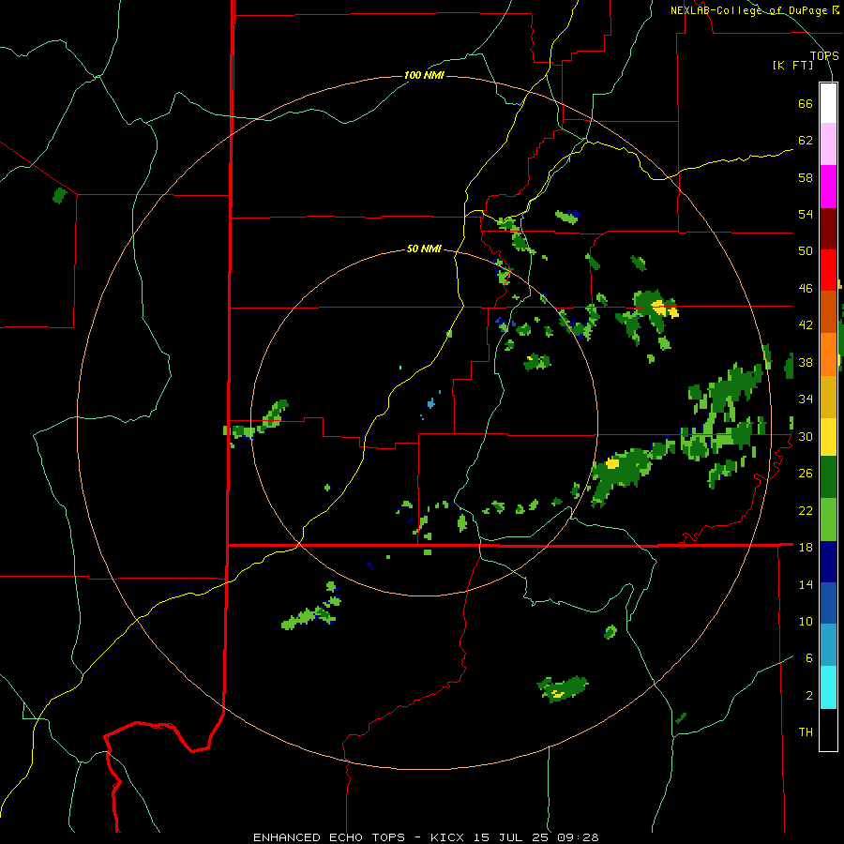Click the legend value '34'

click(x=806, y=399)
